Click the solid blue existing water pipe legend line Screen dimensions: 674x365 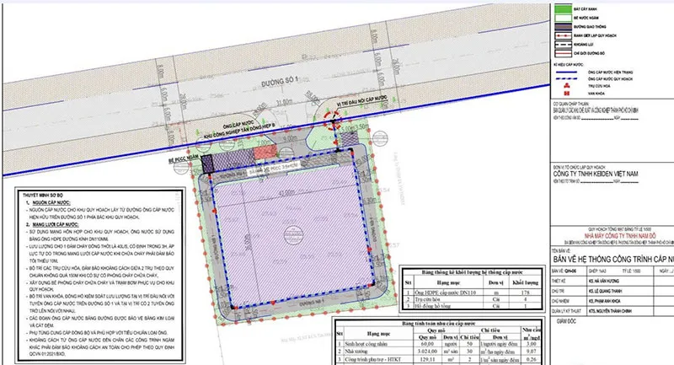(566, 72)
